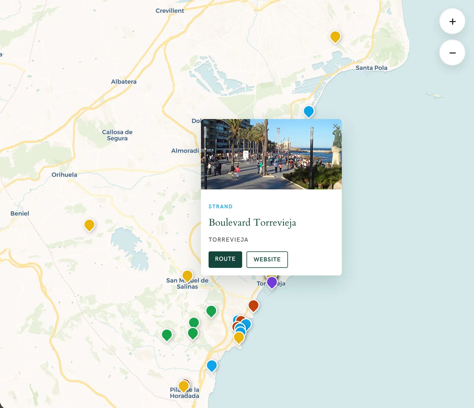Zoom in with the plus button
The width and height of the screenshot is (474, 408).
[452, 21]
